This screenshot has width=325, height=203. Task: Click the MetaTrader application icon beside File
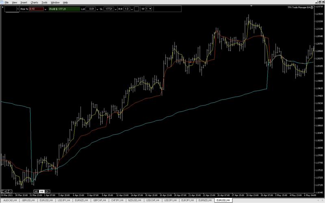coord(2,2)
